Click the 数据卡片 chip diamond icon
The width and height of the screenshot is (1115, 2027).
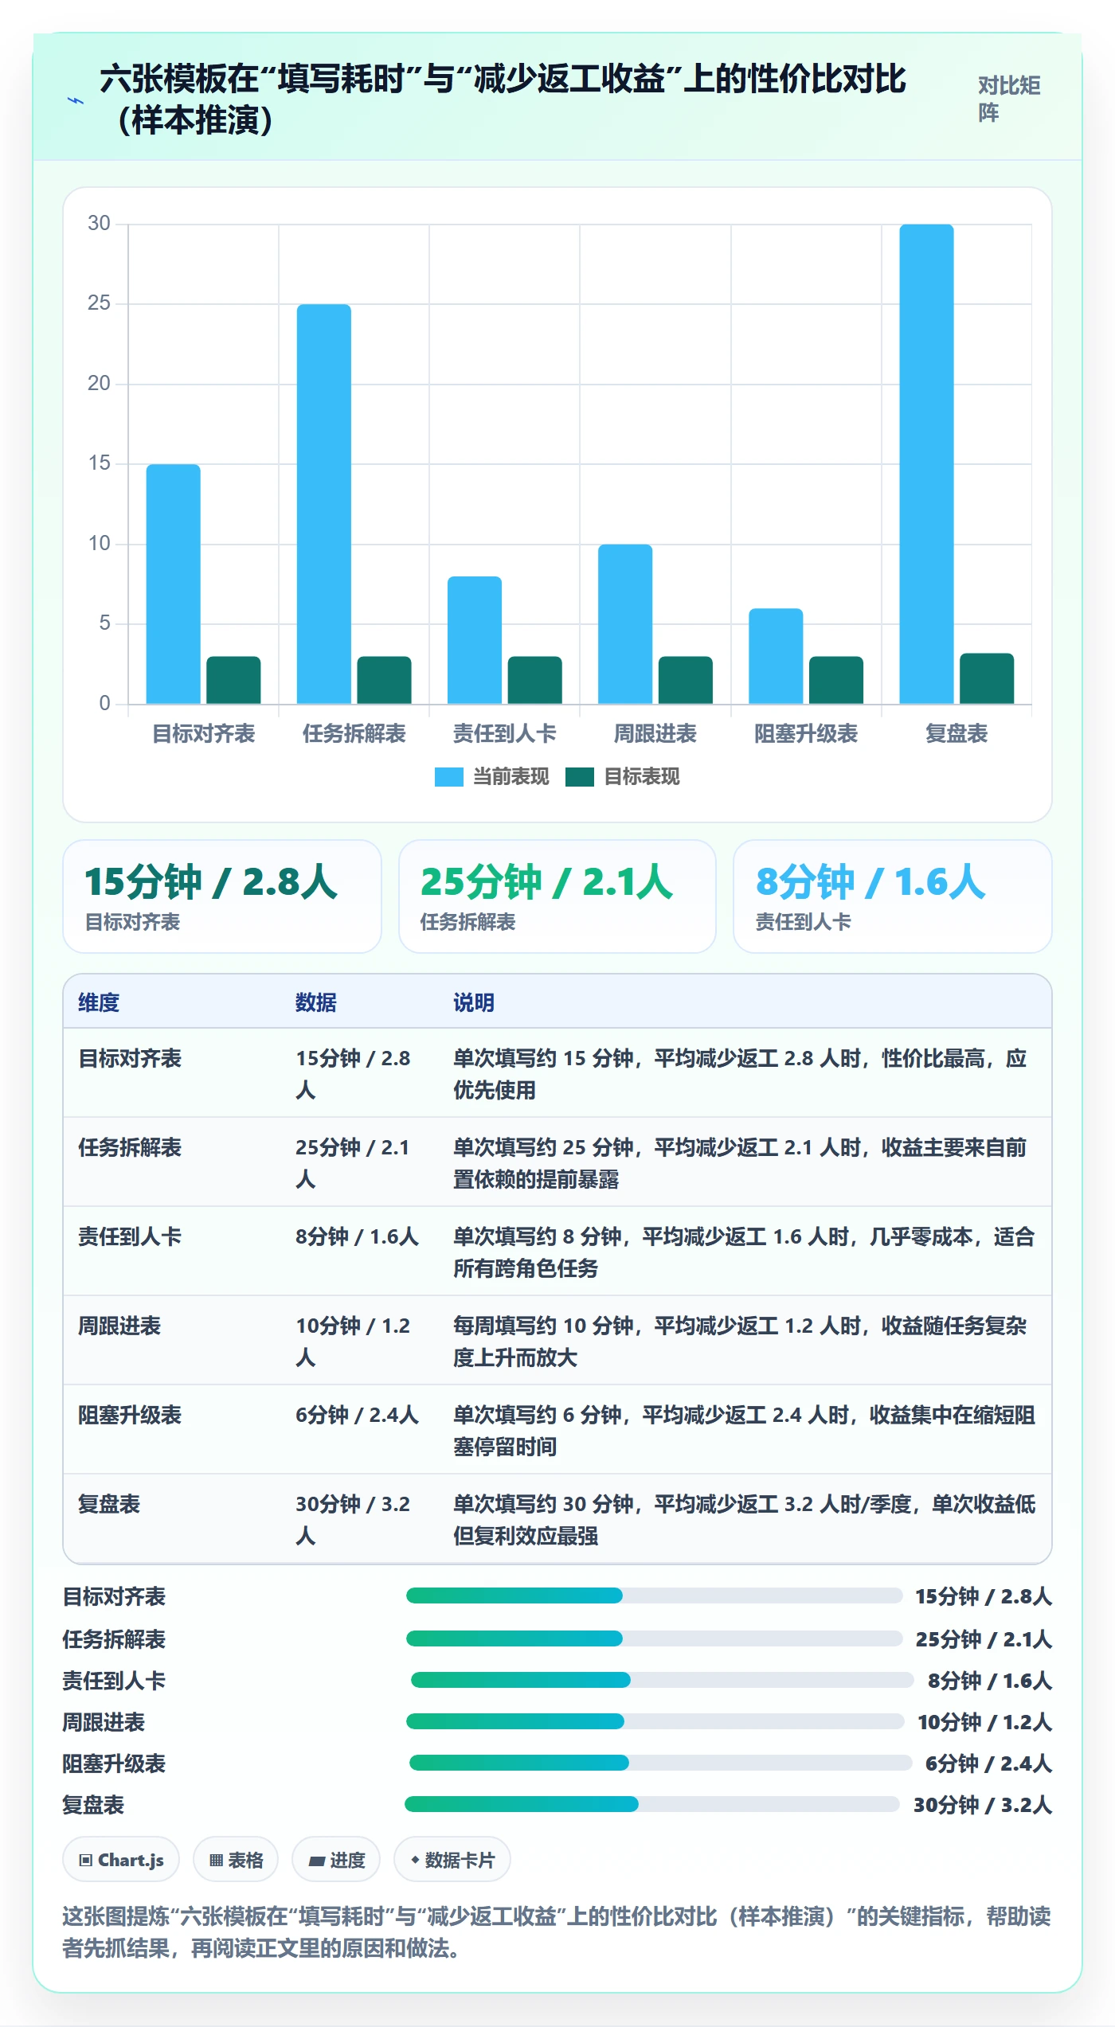[415, 1860]
